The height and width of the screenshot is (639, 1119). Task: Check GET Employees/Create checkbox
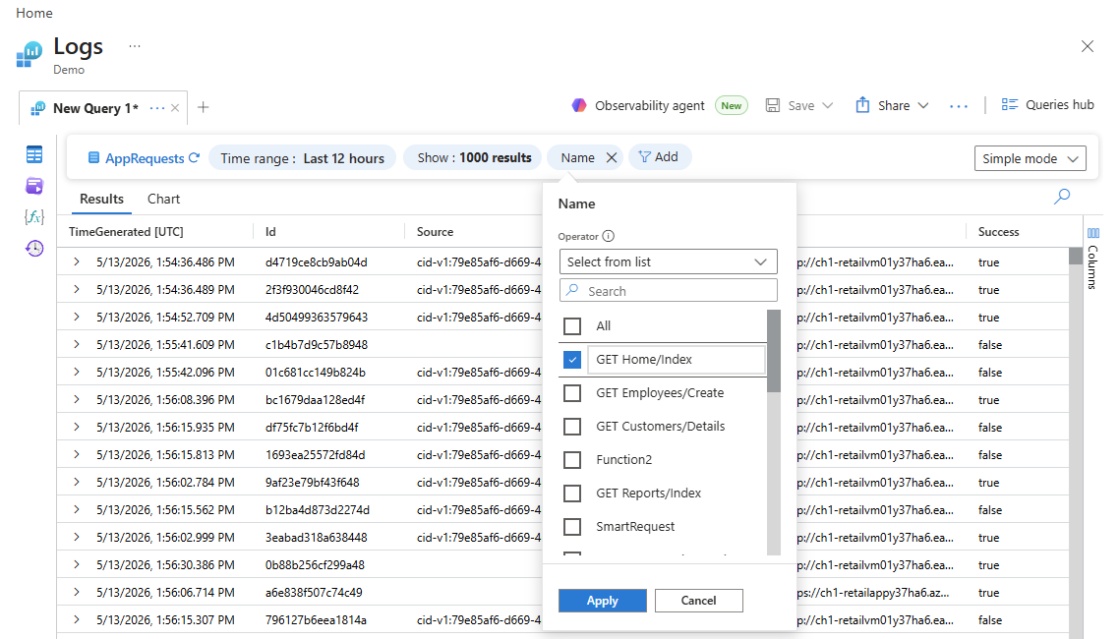572,393
